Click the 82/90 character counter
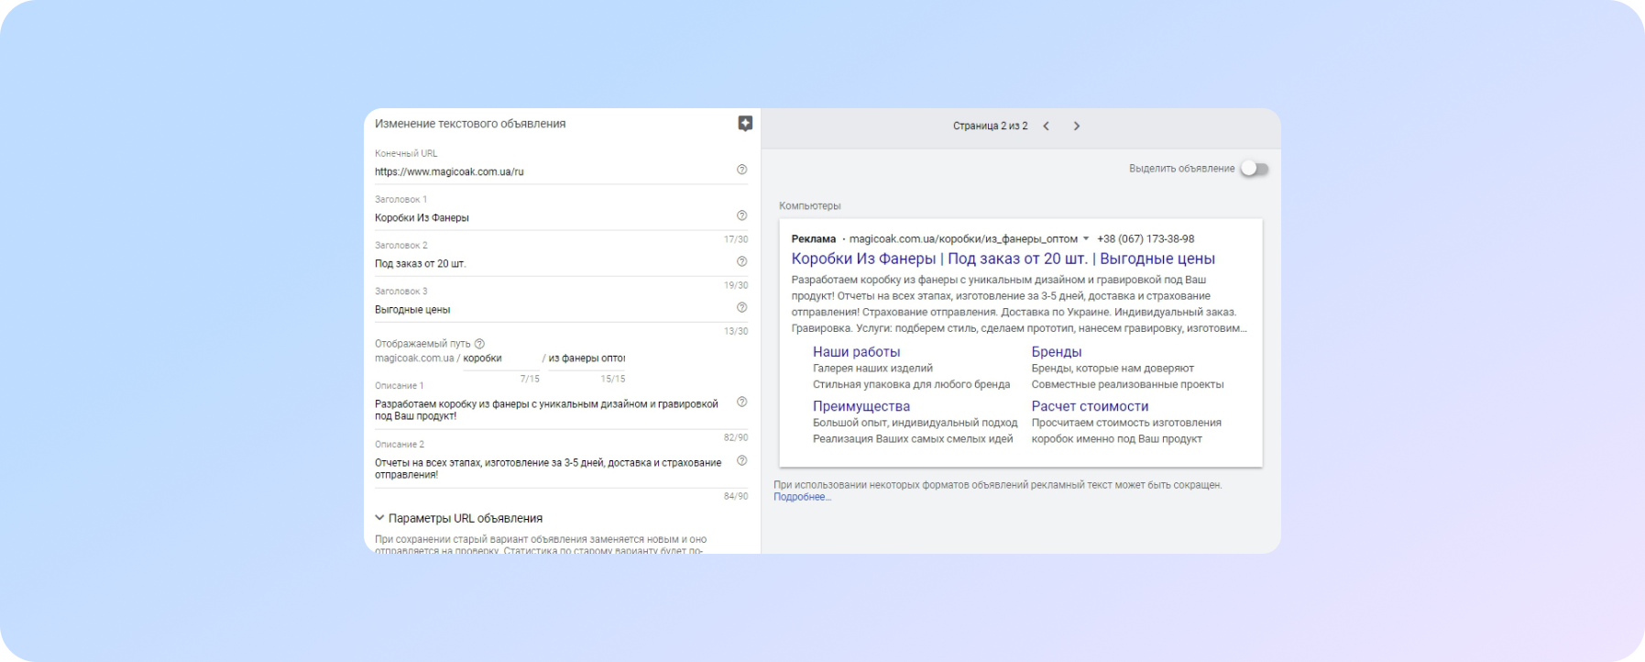Image resolution: width=1645 pixels, height=662 pixels. (736, 437)
